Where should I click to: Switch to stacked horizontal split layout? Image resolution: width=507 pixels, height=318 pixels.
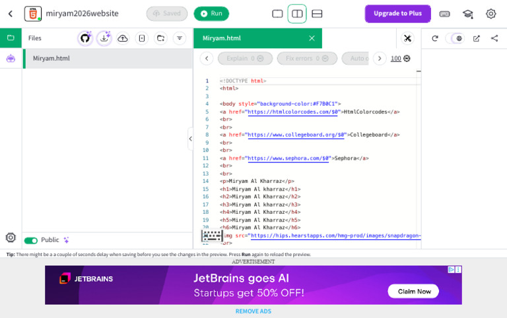pos(317,14)
